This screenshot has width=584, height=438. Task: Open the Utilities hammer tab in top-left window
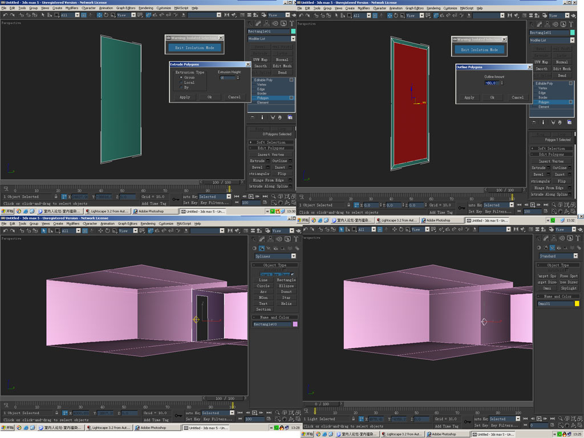291,23
